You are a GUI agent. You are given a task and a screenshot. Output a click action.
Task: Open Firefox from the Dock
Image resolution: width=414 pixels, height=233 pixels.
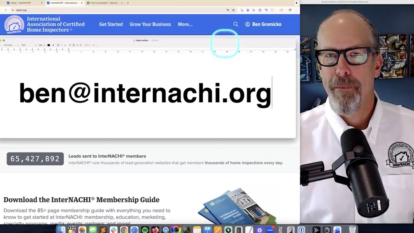click(x=155, y=230)
